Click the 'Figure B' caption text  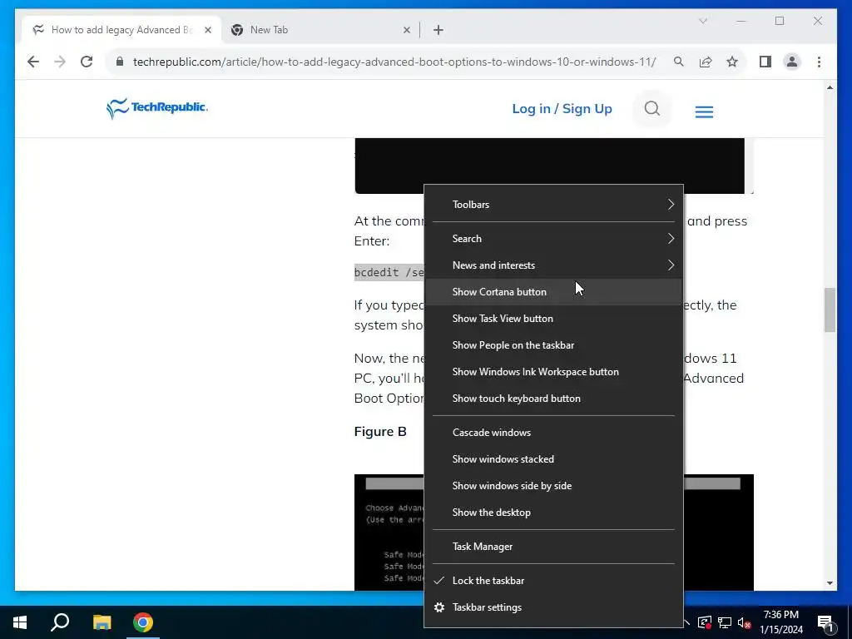[380, 432]
